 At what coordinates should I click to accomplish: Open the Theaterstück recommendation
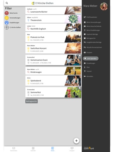tap(53, 19)
